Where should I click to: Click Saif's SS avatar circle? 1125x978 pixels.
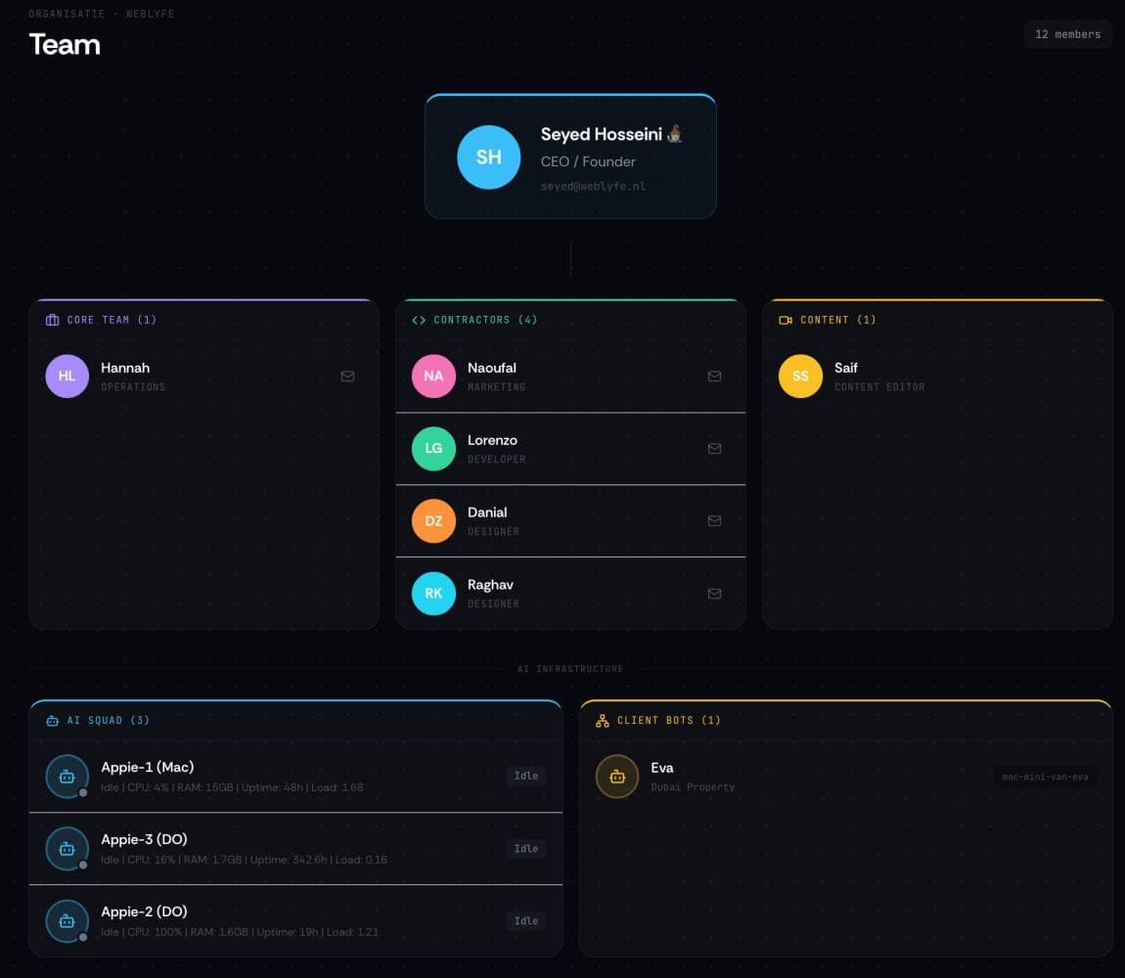click(800, 376)
